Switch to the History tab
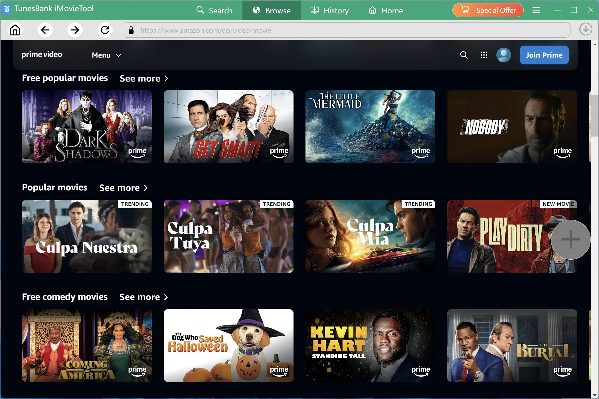 [329, 11]
